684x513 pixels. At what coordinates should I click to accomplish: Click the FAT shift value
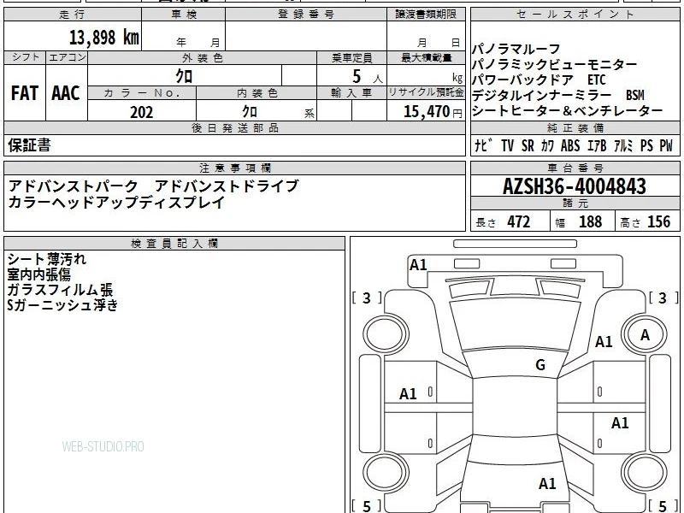[25, 93]
